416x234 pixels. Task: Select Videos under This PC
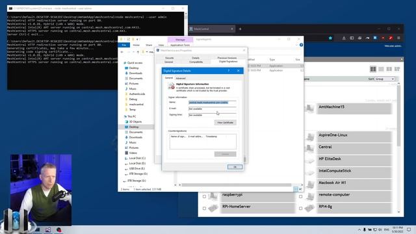pyautogui.click(x=133, y=153)
